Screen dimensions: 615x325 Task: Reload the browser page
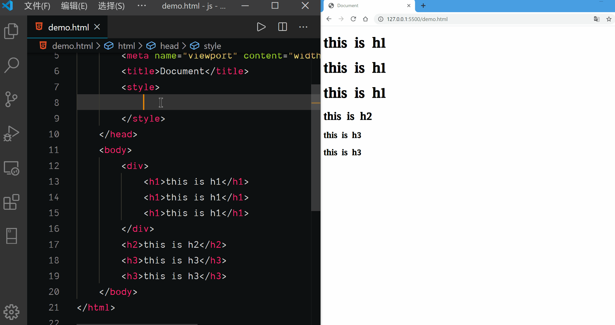tap(353, 19)
